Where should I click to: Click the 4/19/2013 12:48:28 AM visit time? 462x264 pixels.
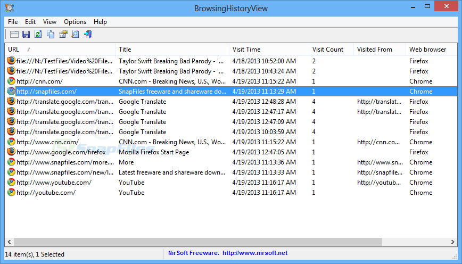click(x=264, y=101)
